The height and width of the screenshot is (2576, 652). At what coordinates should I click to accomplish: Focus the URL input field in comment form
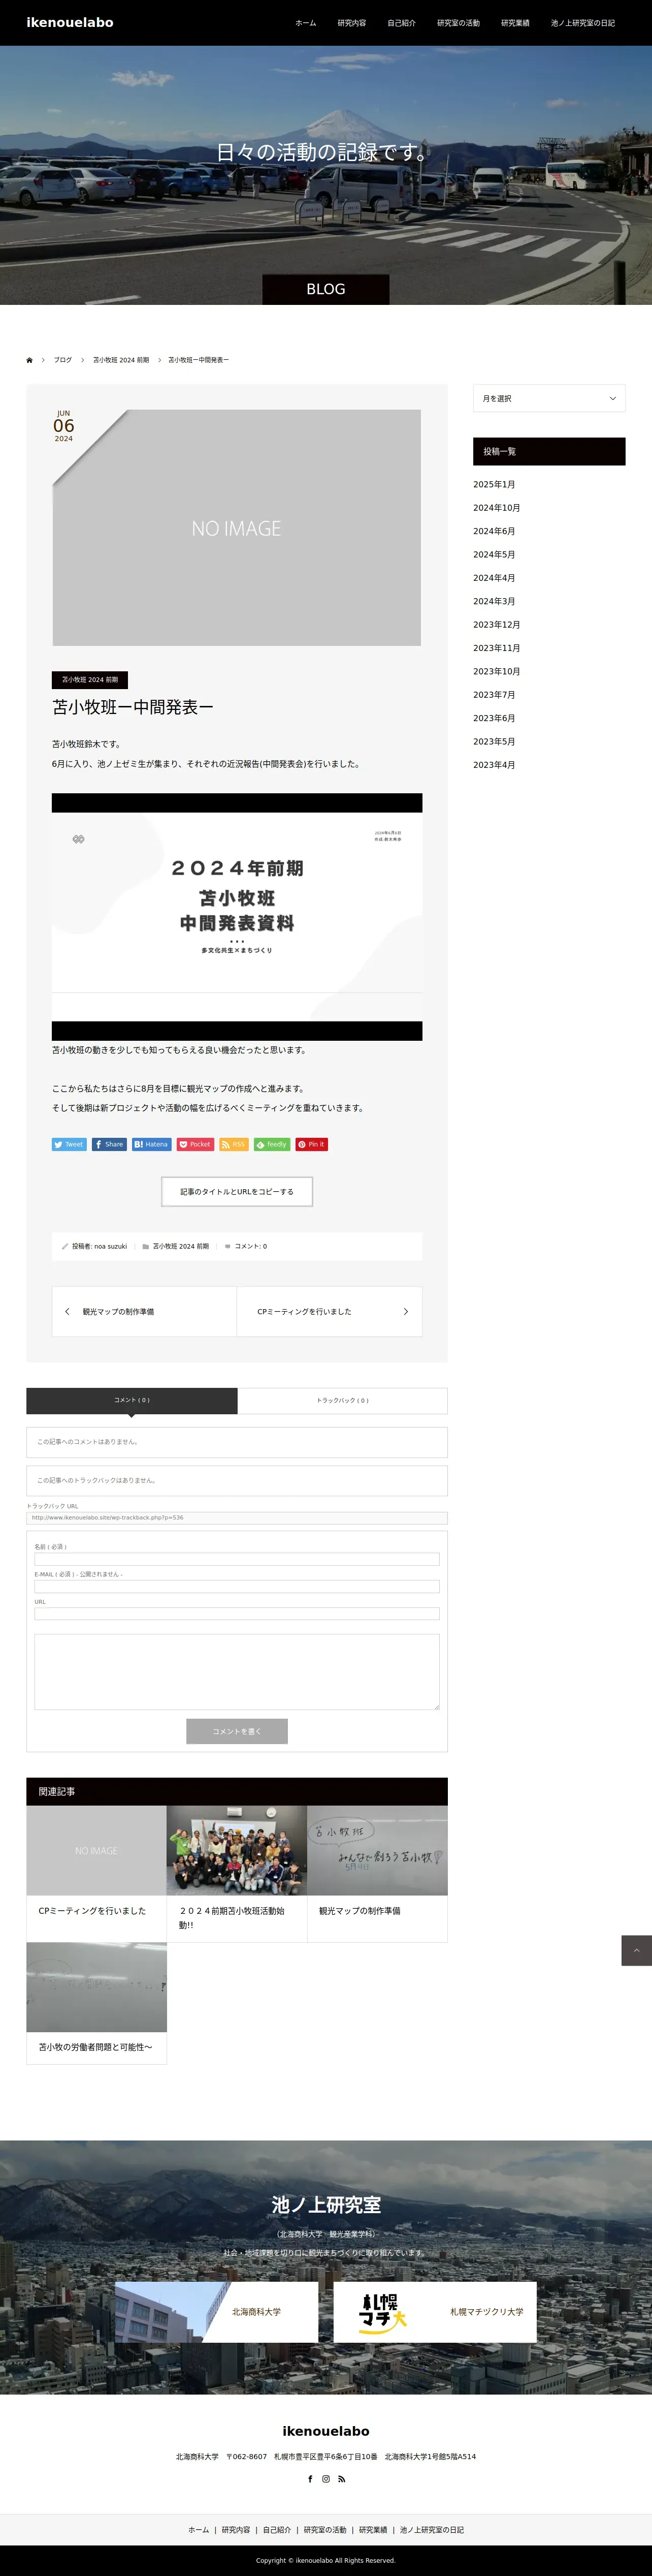click(x=237, y=1613)
